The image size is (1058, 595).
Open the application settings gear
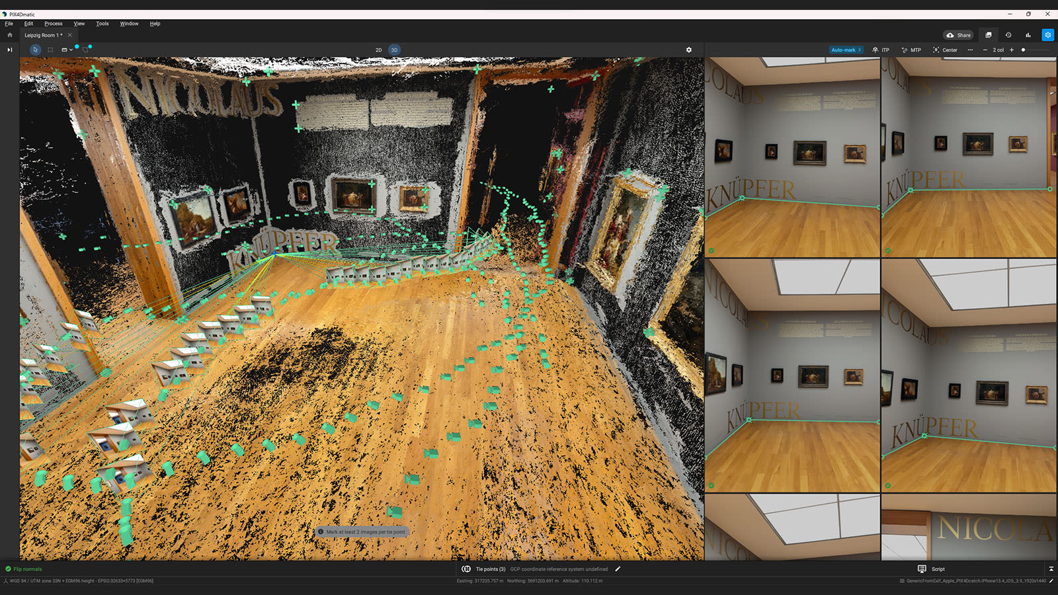pyautogui.click(x=1048, y=35)
